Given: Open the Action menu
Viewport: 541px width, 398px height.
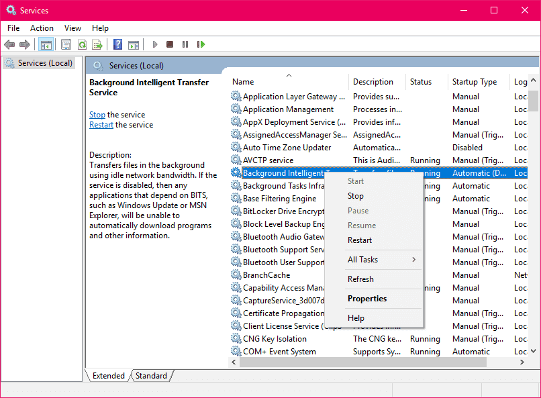Looking at the screenshot, I should click(42, 28).
